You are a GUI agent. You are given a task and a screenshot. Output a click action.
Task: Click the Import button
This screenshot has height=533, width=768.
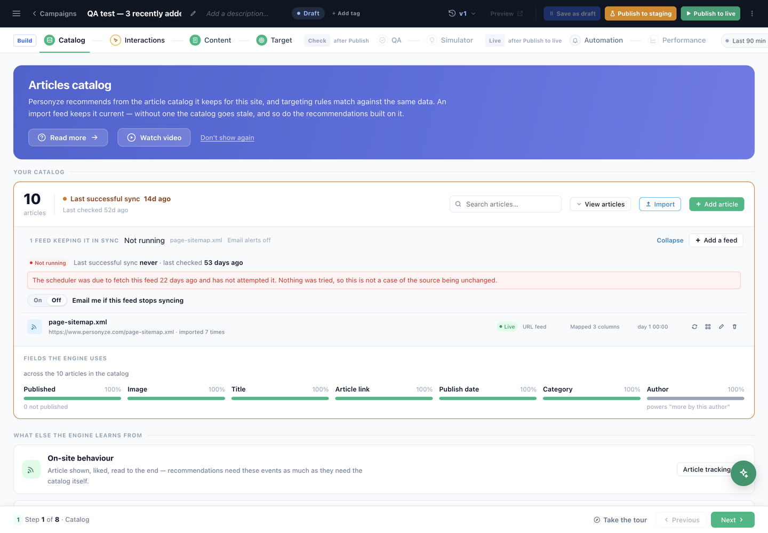click(660, 204)
